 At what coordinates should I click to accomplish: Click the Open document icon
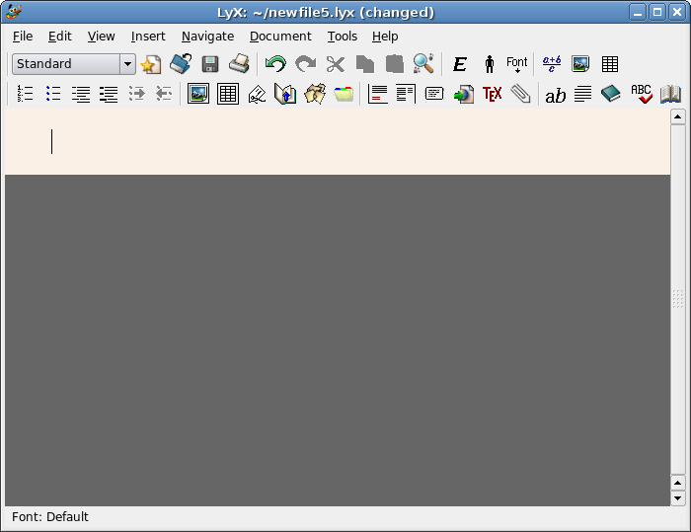181,64
